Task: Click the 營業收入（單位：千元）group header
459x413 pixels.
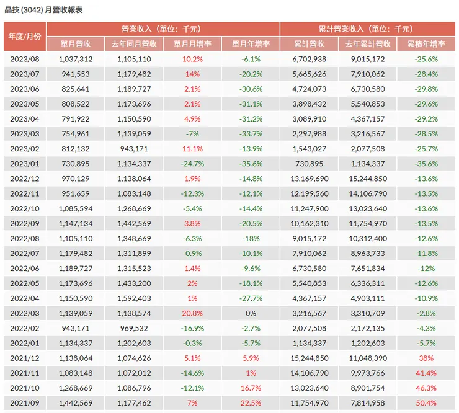Action: 163,29
